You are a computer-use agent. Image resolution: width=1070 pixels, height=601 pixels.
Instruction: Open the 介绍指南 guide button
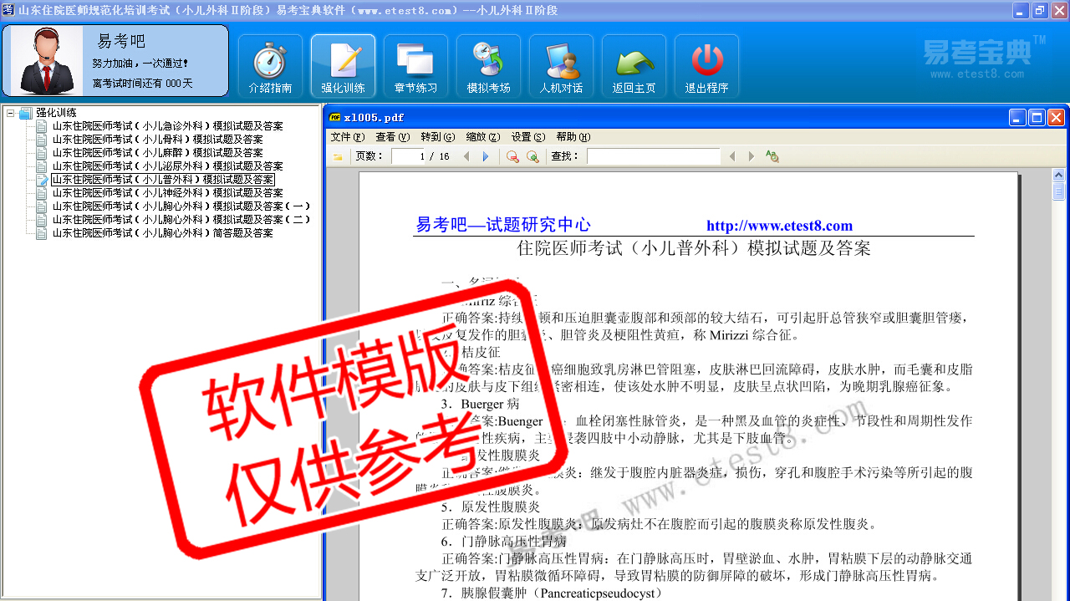point(271,66)
